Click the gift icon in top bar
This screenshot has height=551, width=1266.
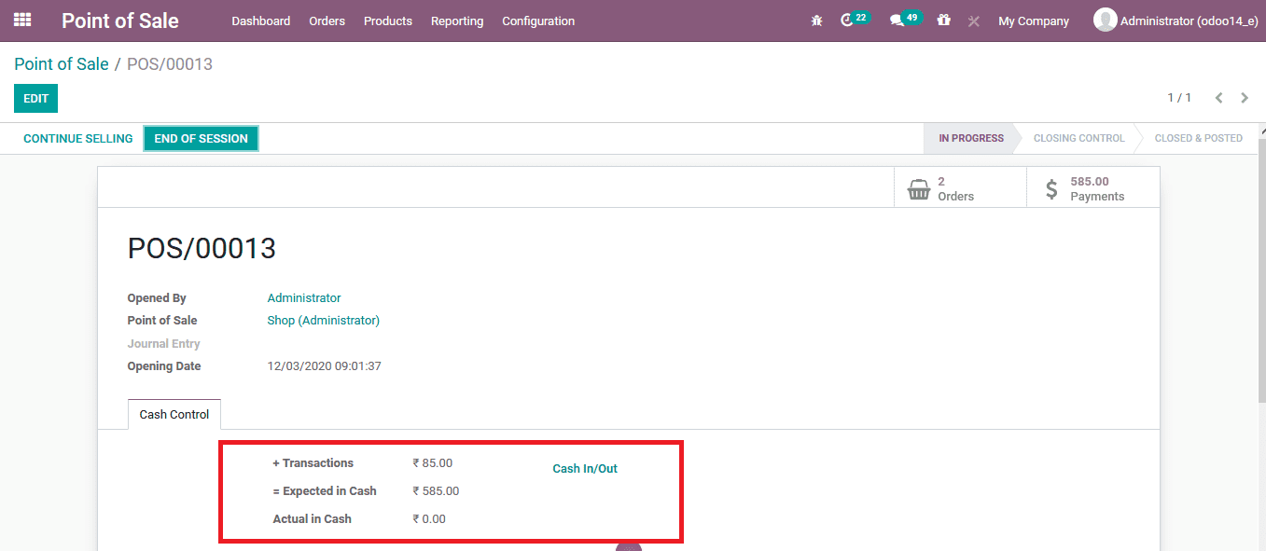944,20
